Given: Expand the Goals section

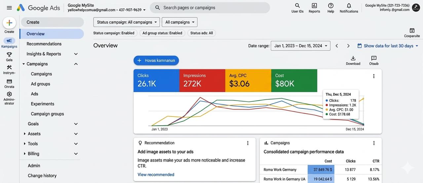Looking at the screenshot, I should point(76,124).
